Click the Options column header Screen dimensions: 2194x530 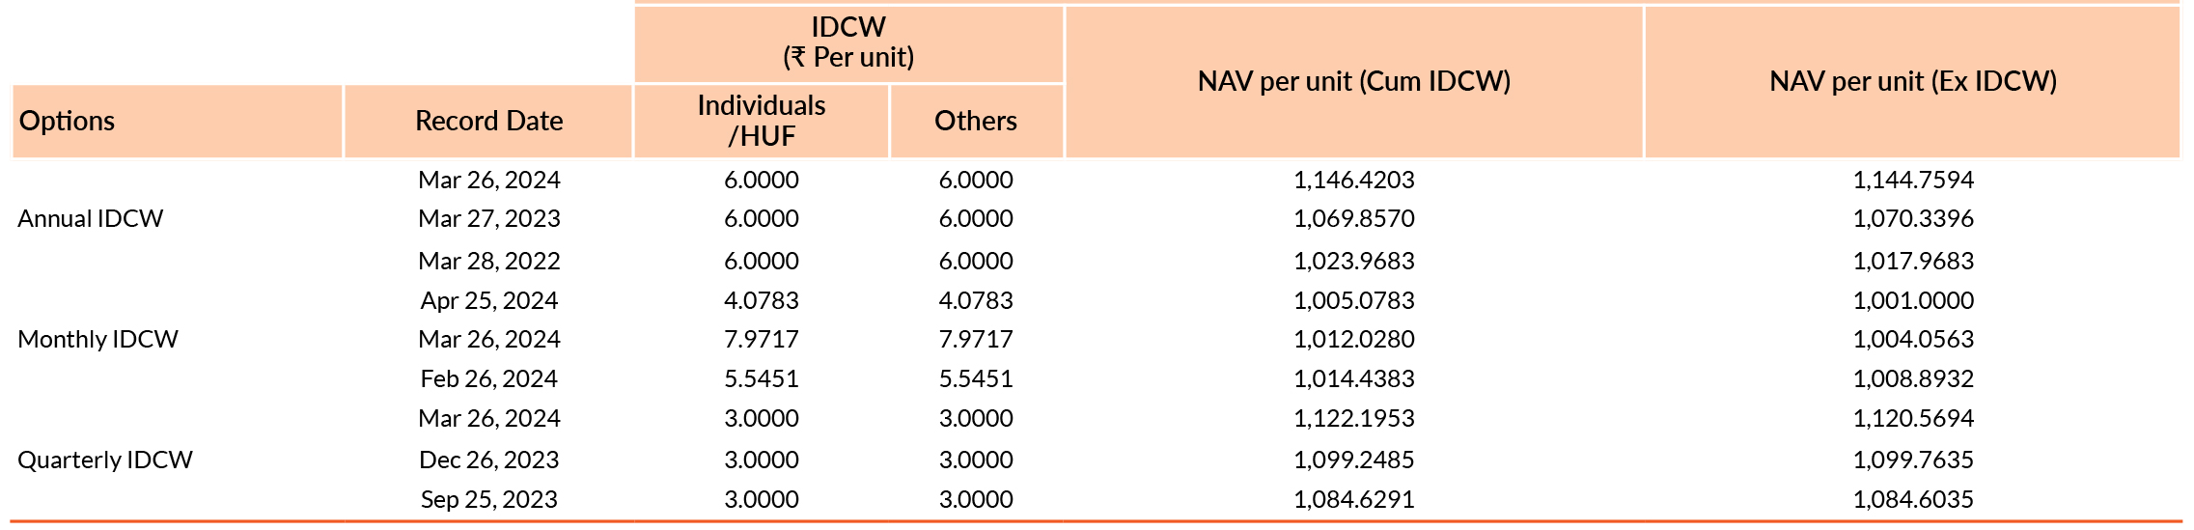click(178, 122)
